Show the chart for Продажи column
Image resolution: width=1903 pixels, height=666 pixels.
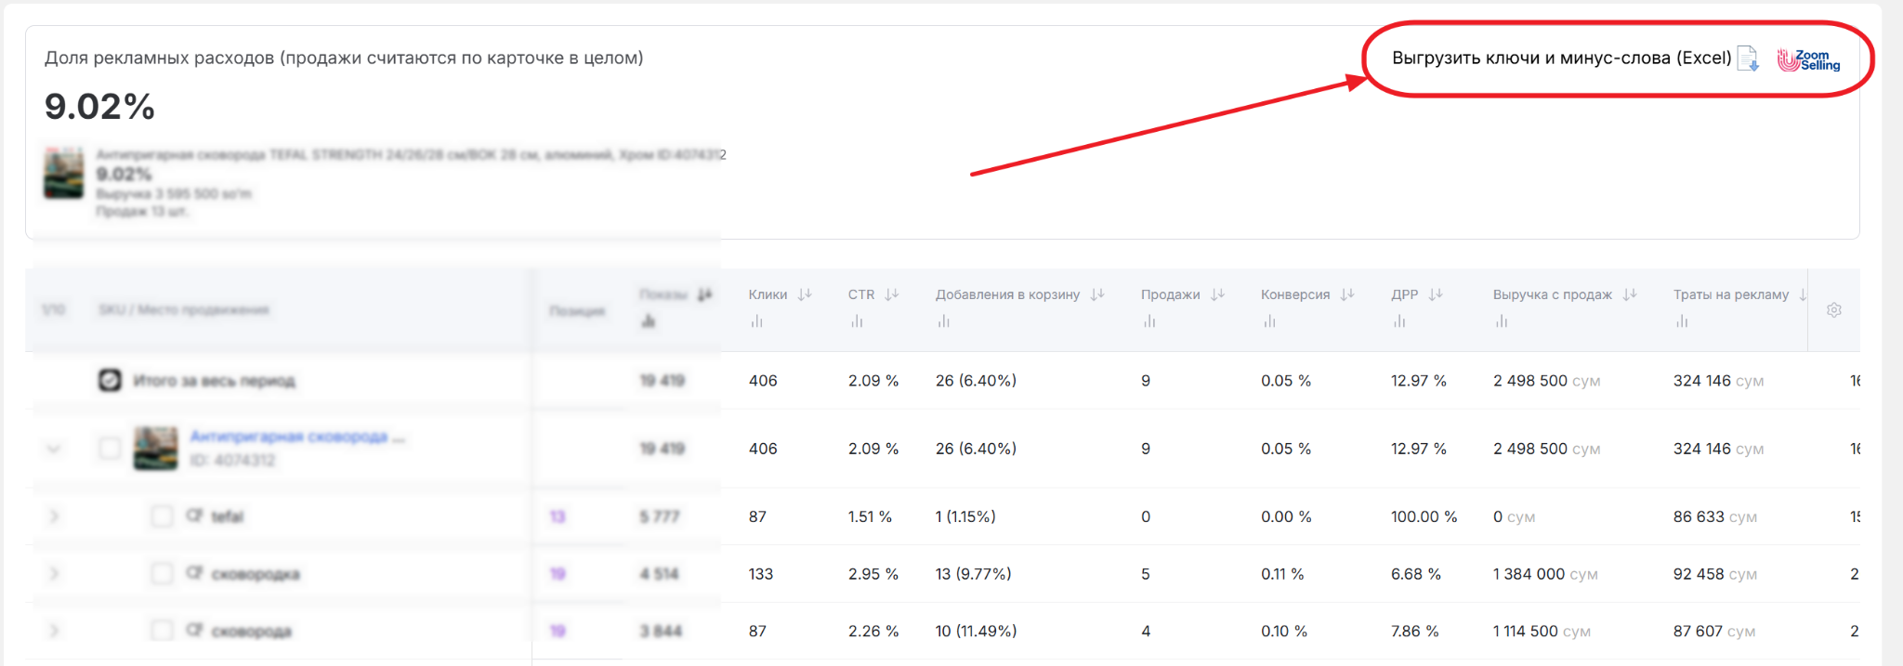click(x=1149, y=321)
